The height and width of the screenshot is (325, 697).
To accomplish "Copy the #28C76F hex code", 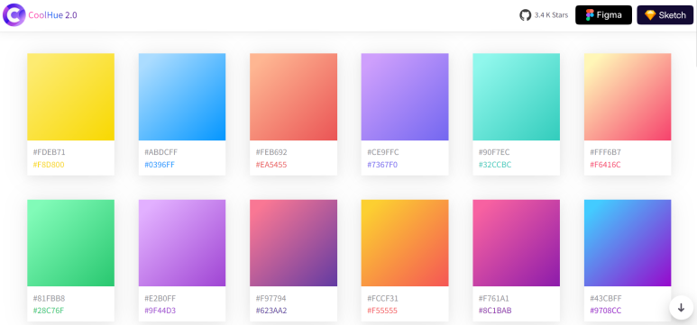I will pos(49,311).
